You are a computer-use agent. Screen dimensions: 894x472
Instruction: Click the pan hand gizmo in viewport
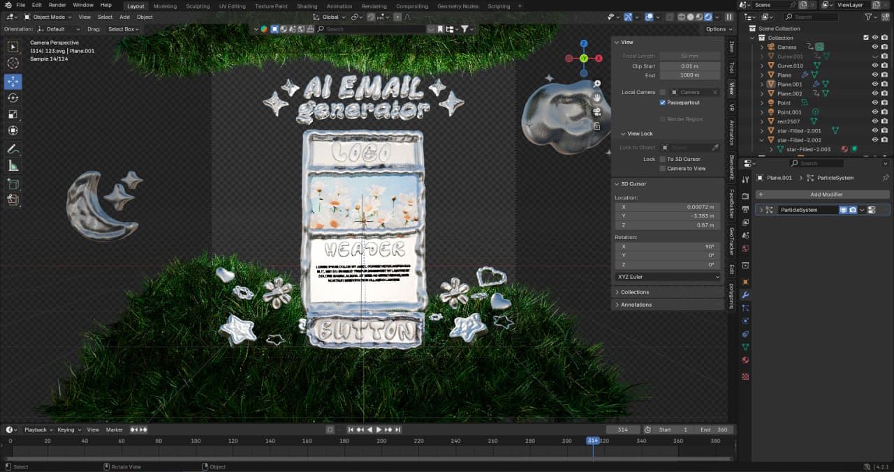click(x=597, y=98)
